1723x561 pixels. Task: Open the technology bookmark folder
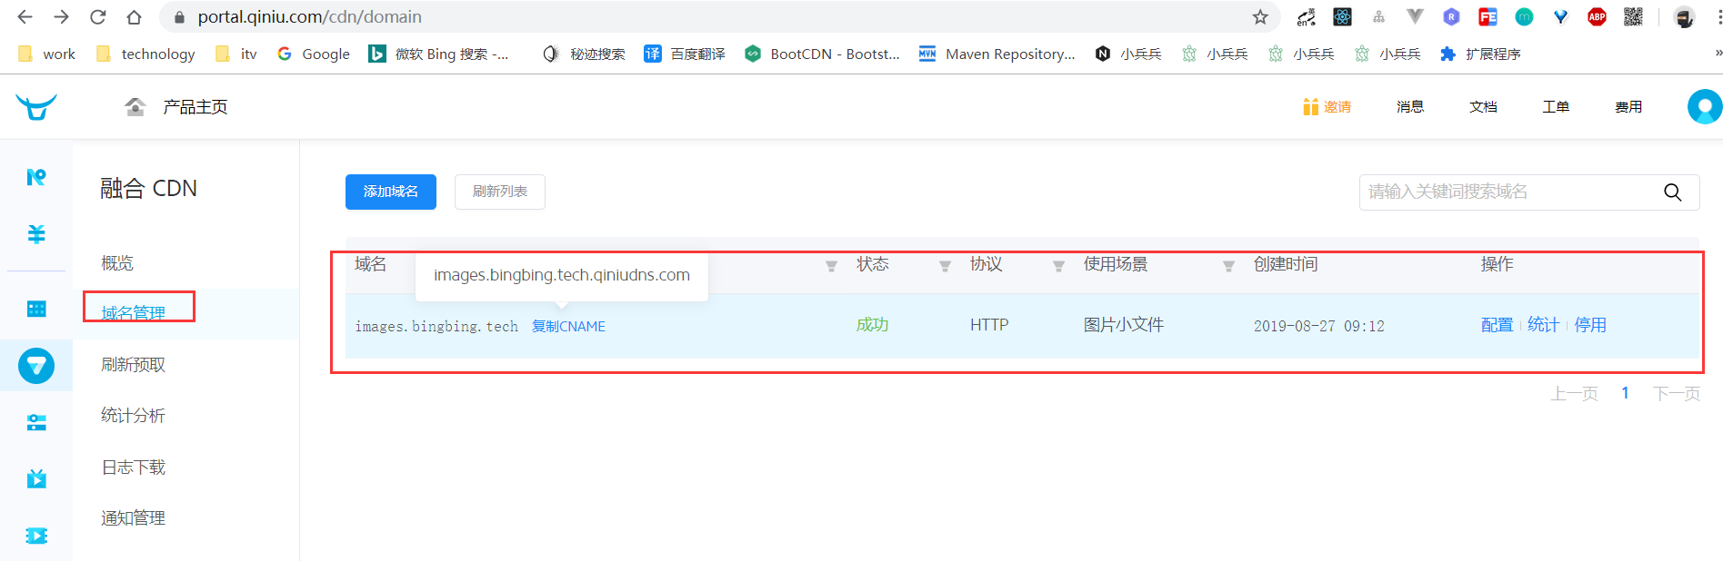(146, 54)
